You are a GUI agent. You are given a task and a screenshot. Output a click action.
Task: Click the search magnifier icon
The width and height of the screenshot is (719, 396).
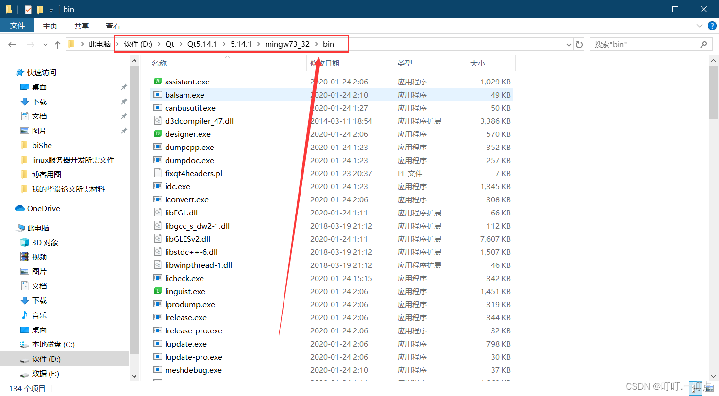[704, 44]
